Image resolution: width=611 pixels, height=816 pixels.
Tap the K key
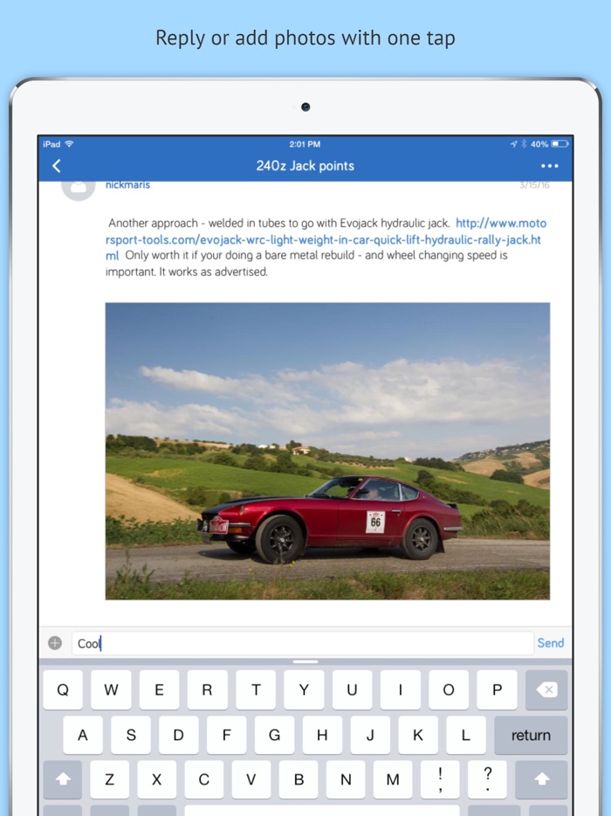point(418,735)
